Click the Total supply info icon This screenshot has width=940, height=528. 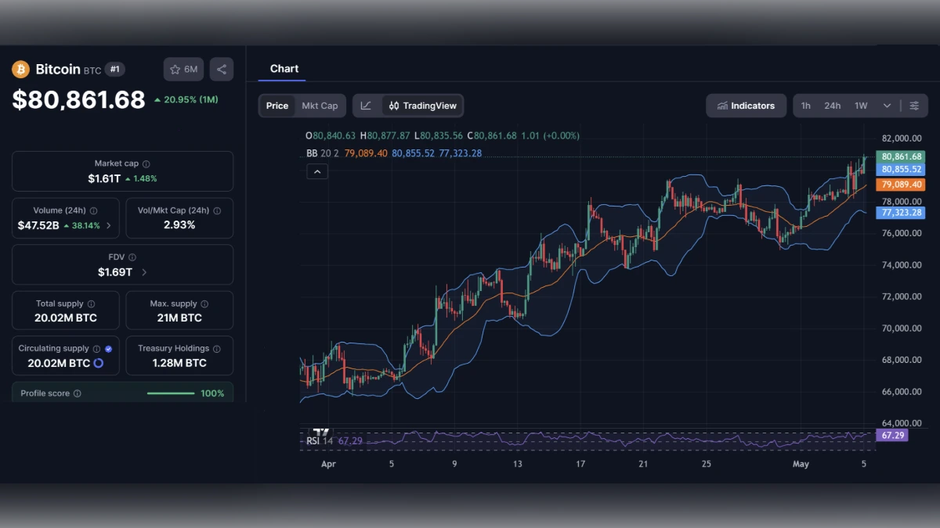(91, 304)
